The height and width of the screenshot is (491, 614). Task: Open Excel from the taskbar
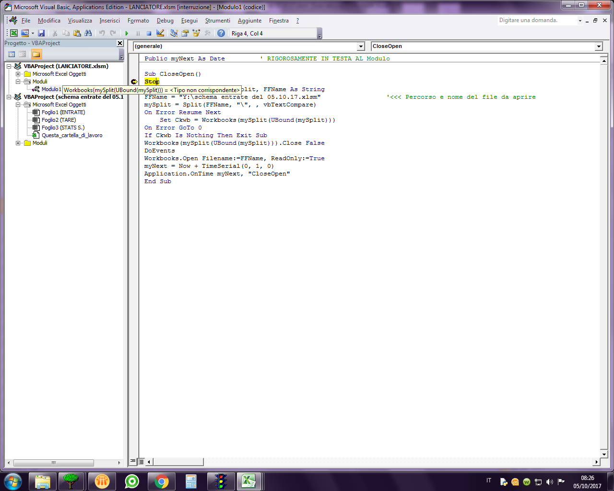[x=248, y=481]
